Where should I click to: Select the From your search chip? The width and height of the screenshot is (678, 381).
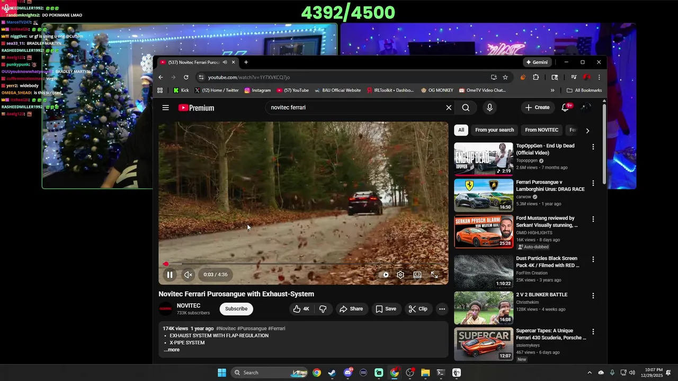(x=495, y=130)
